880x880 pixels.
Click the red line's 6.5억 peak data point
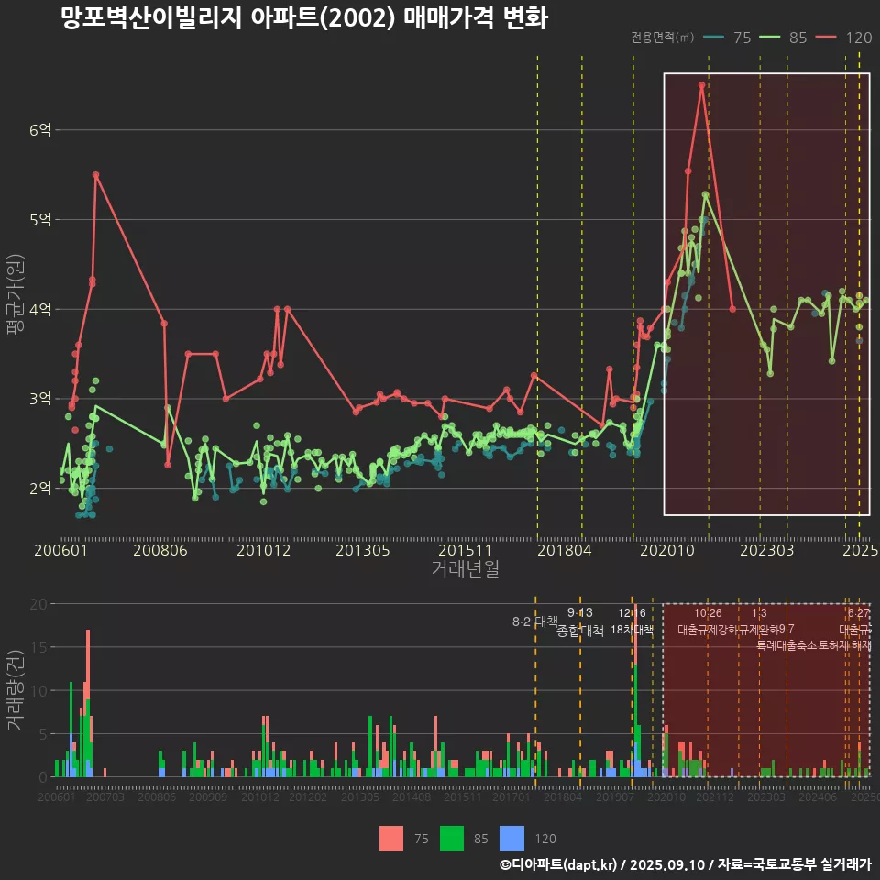click(x=701, y=85)
